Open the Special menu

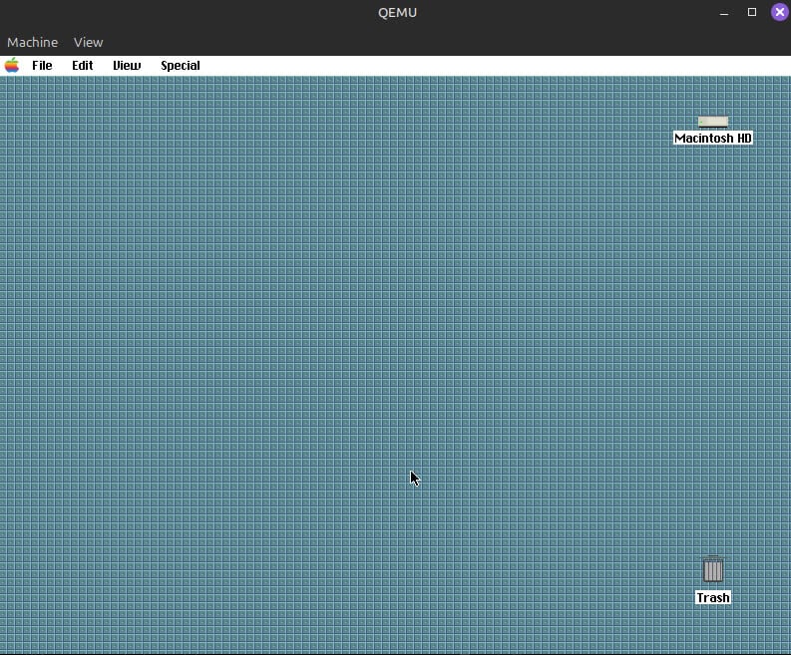[181, 66]
